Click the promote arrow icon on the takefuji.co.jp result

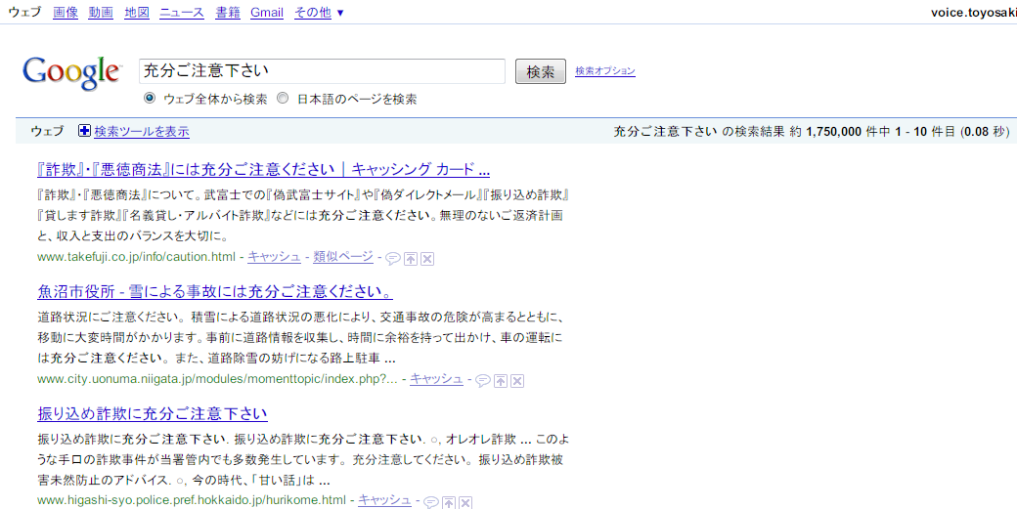pos(411,259)
